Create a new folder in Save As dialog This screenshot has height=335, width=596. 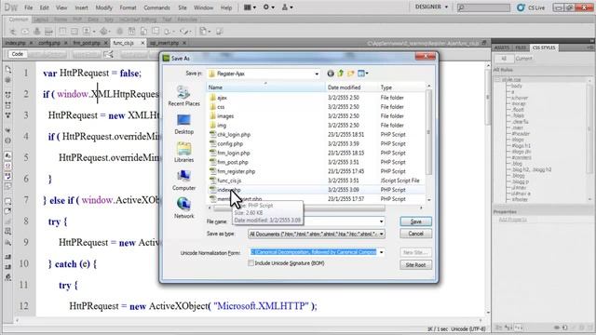point(350,74)
